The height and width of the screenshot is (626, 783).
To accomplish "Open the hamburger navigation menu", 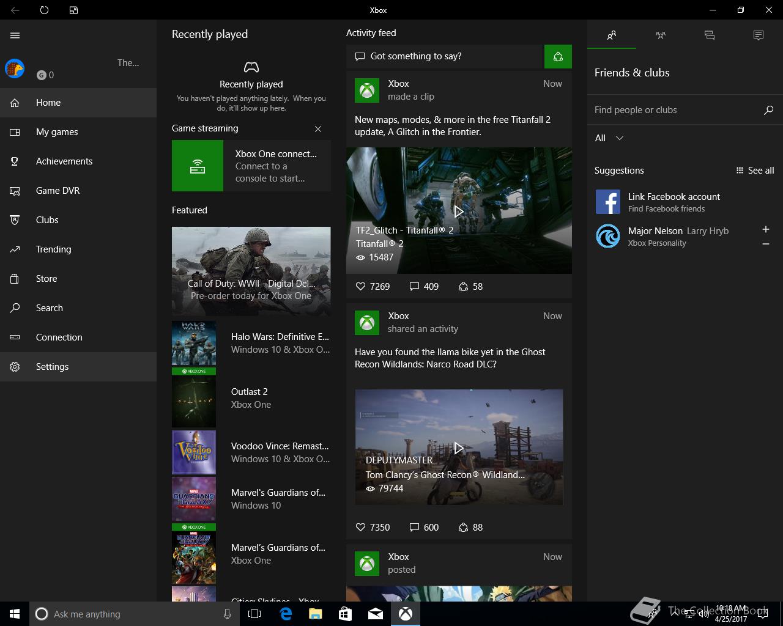I will click(x=15, y=35).
